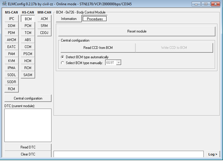Select the SODR module
The width and height of the screenshot is (223, 161).
coord(11,82)
